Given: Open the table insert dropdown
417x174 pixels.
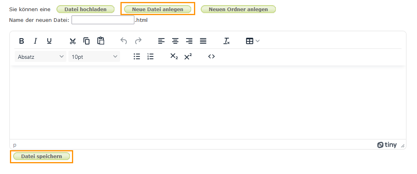Looking at the screenshot, I should click(253, 41).
